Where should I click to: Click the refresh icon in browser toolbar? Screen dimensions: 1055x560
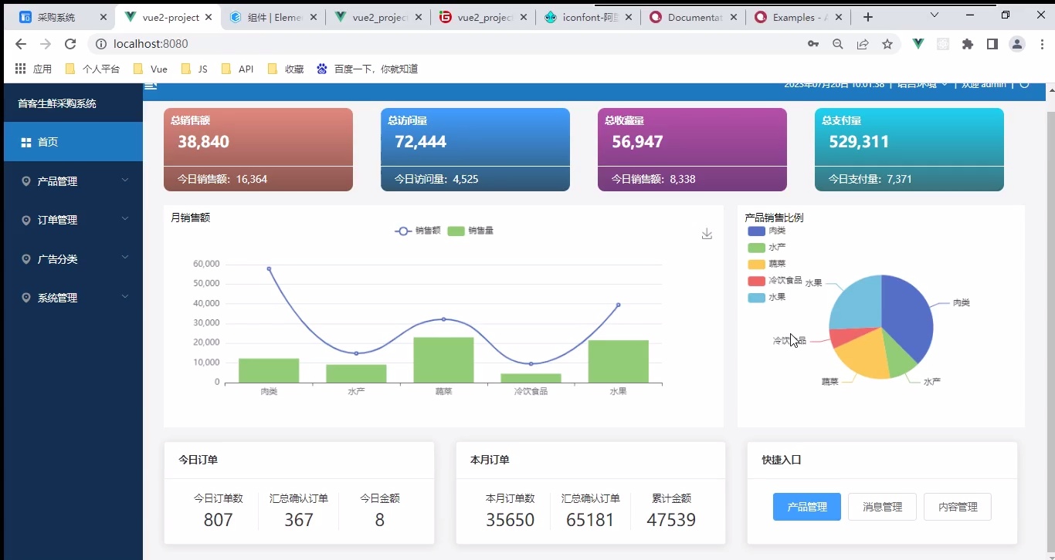[x=70, y=44]
